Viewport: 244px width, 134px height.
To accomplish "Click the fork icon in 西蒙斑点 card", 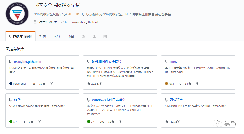I will point(179,122).
